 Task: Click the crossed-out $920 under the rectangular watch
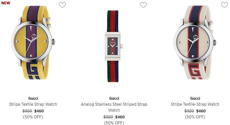[x=108, y=117]
